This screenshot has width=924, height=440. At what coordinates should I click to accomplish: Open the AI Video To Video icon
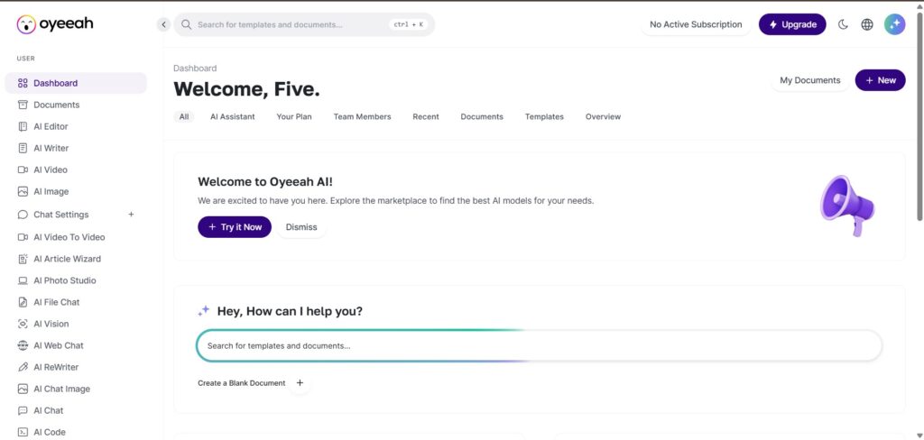click(x=23, y=237)
